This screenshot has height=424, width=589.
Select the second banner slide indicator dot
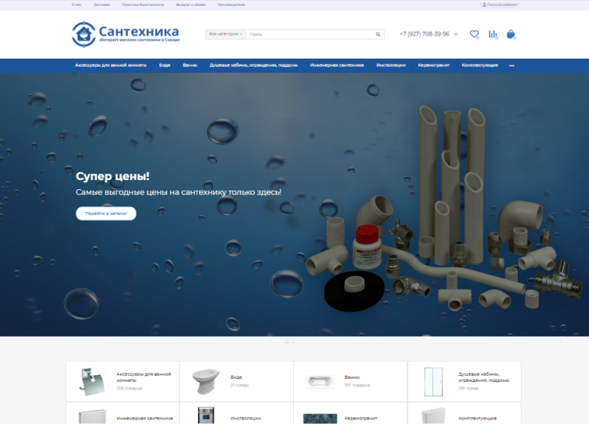(x=293, y=342)
